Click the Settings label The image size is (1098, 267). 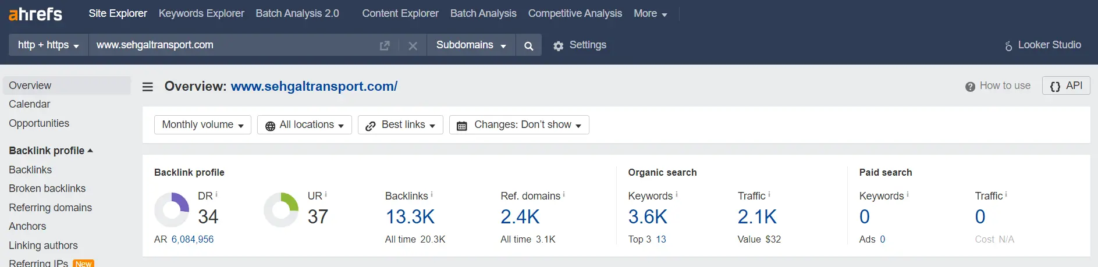(x=588, y=45)
